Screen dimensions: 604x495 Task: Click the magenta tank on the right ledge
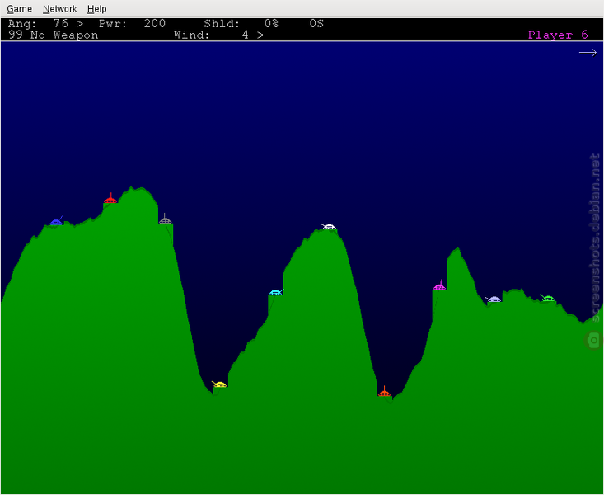pos(439,285)
